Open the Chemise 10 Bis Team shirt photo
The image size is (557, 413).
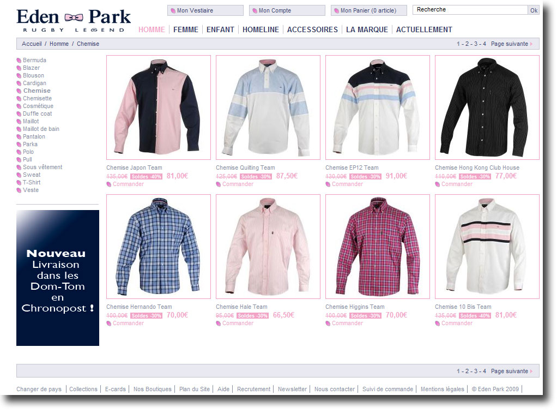[x=487, y=247]
